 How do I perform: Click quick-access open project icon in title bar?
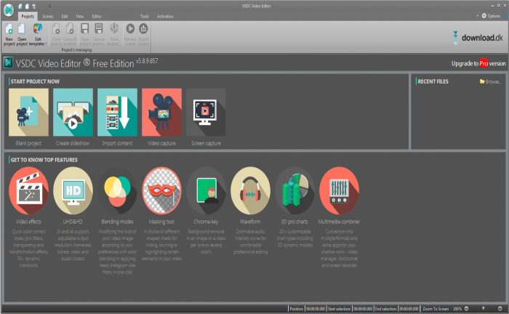point(27,6)
